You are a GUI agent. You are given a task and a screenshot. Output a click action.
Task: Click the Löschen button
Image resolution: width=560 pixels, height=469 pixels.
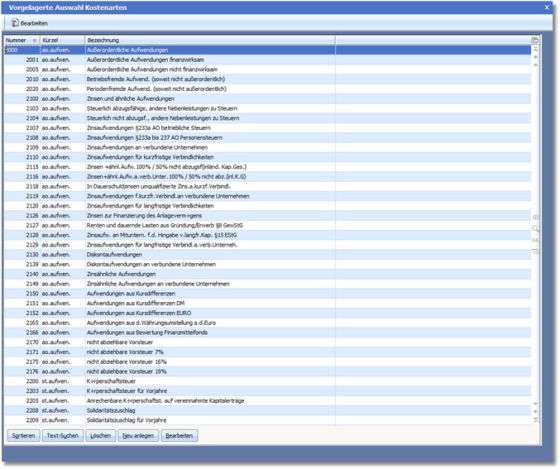pyautogui.click(x=100, y=435)
